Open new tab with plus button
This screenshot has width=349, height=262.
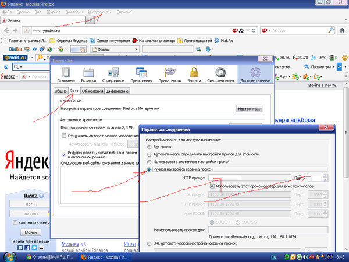tap(90, 20)
